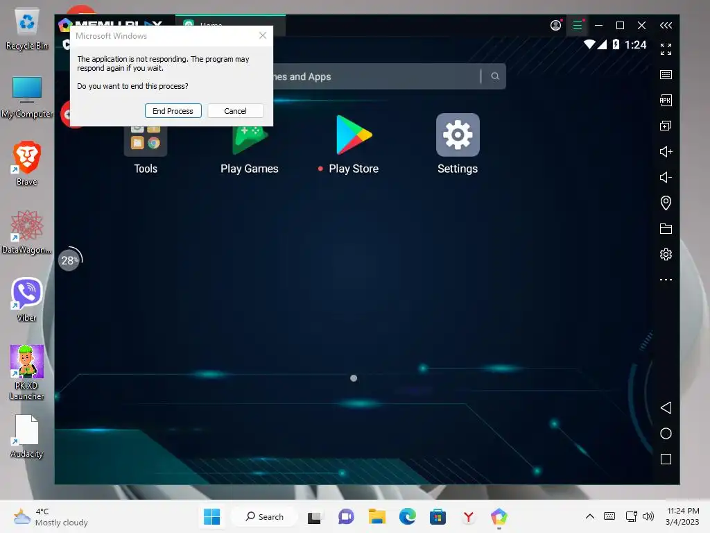The width and height of the screenshot is (710, 533).
Task: Collapse the MEmu sidebar with triple chevron
Action: [666, 26]
